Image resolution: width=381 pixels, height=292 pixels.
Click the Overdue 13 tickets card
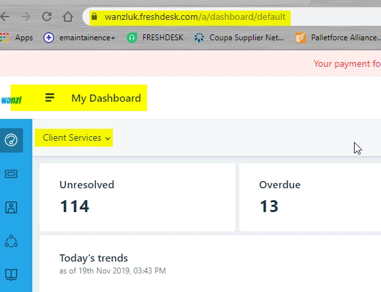coord(310,198)
